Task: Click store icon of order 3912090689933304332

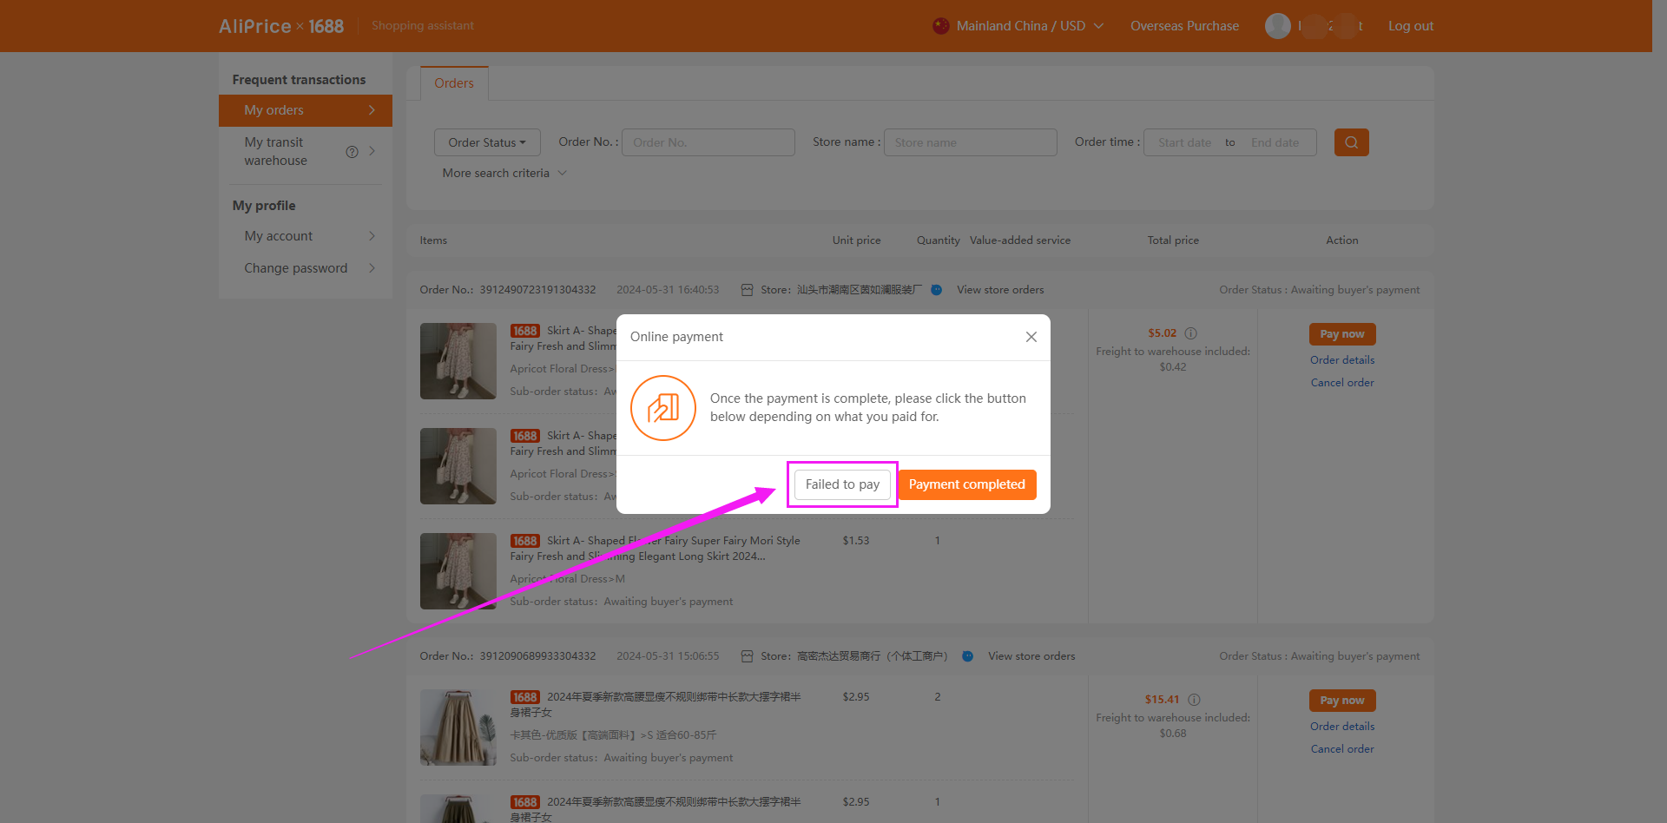Action: pos(747,656)
